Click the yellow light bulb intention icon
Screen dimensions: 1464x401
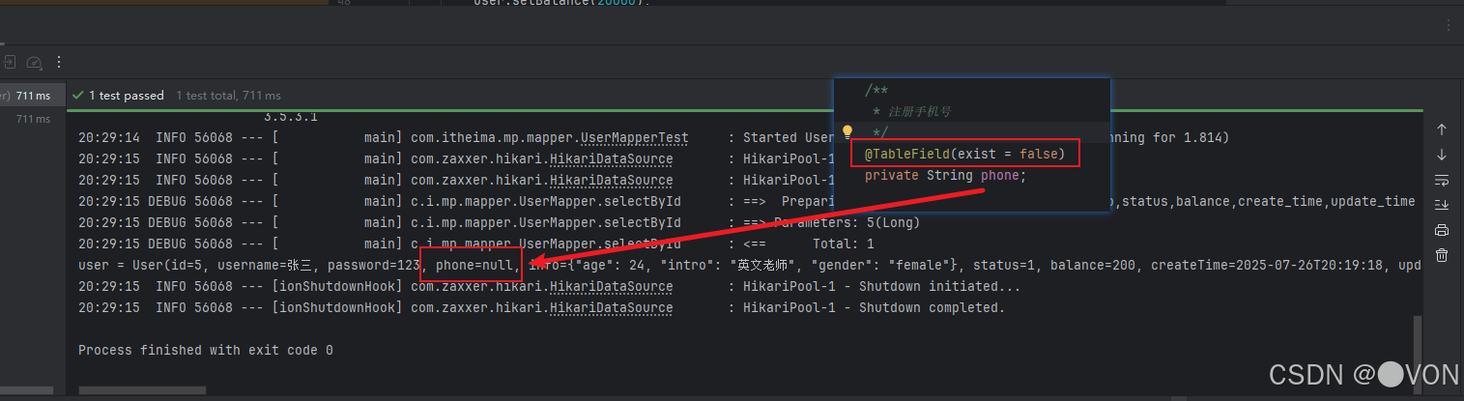click(x=847, y=131)
